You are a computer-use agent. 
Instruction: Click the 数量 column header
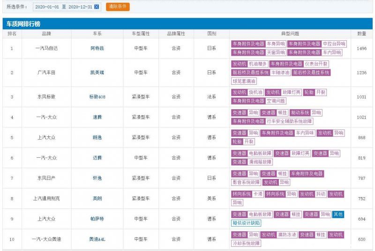361,34
